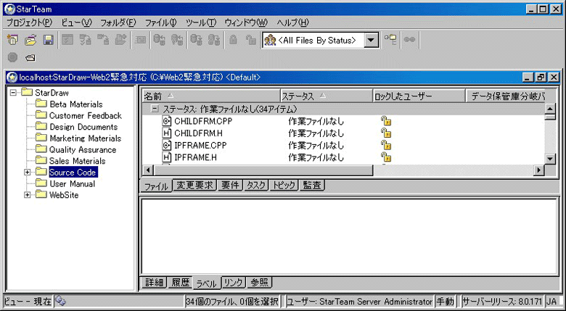This screenshot has height=311, width=566.
Task: Switch to the リンク lower tab
Action: click(x=233, y=283)
